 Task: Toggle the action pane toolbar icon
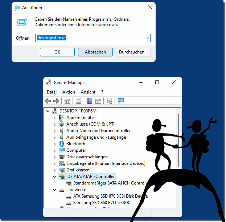(98, 101)
